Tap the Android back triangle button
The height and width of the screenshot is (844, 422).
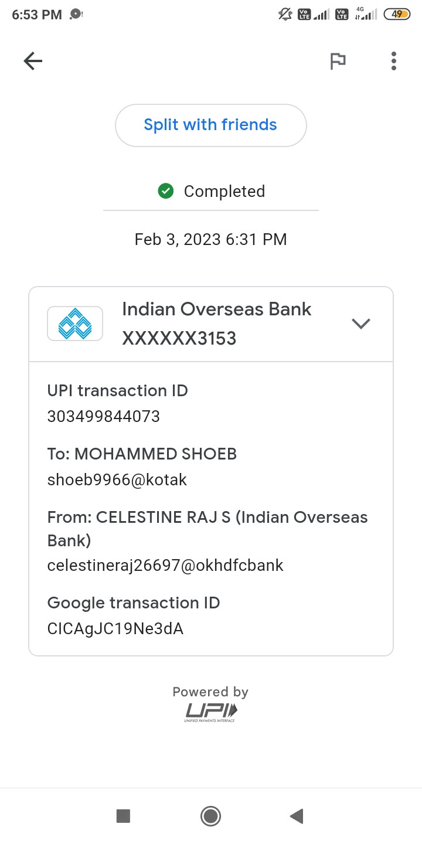[x=297, y=816]
